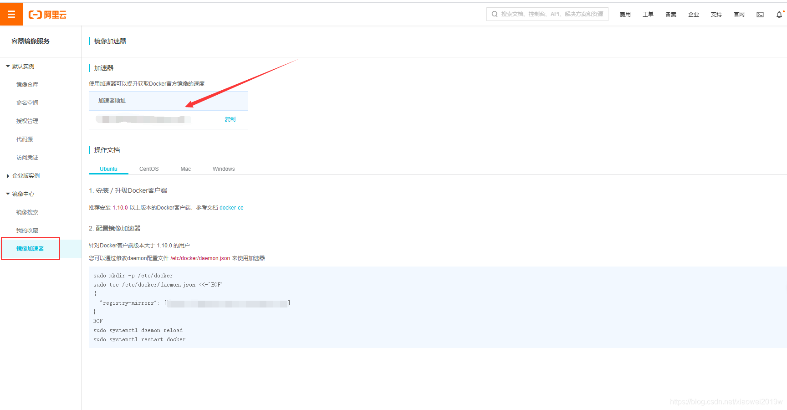Screen dimensions: 787x410
Task: Open 镜像搜索 in sidebar
Action: click(27, 212)
